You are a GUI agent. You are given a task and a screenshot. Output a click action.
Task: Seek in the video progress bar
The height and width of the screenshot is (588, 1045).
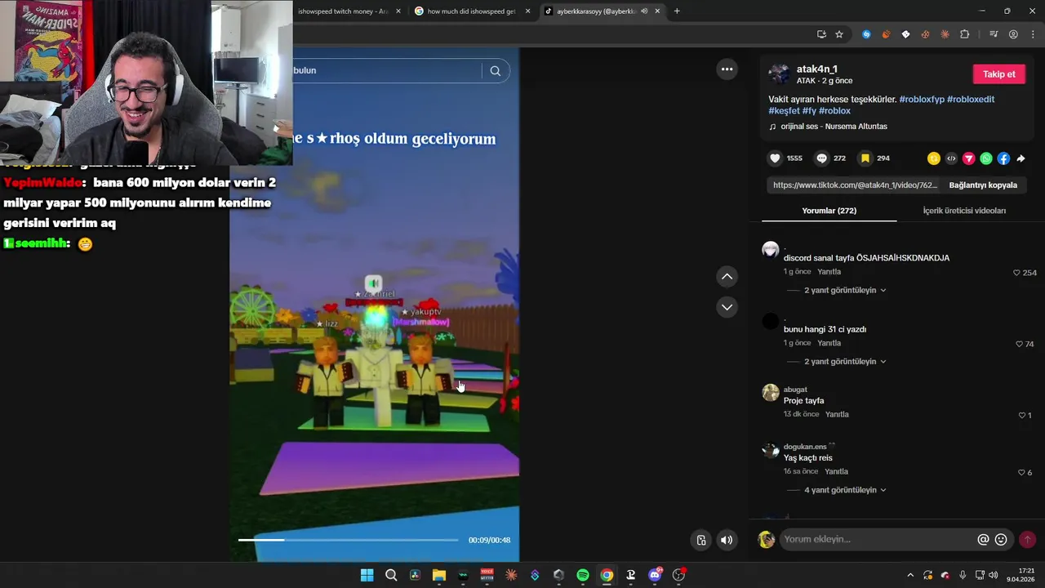click(x=348, y=540)
